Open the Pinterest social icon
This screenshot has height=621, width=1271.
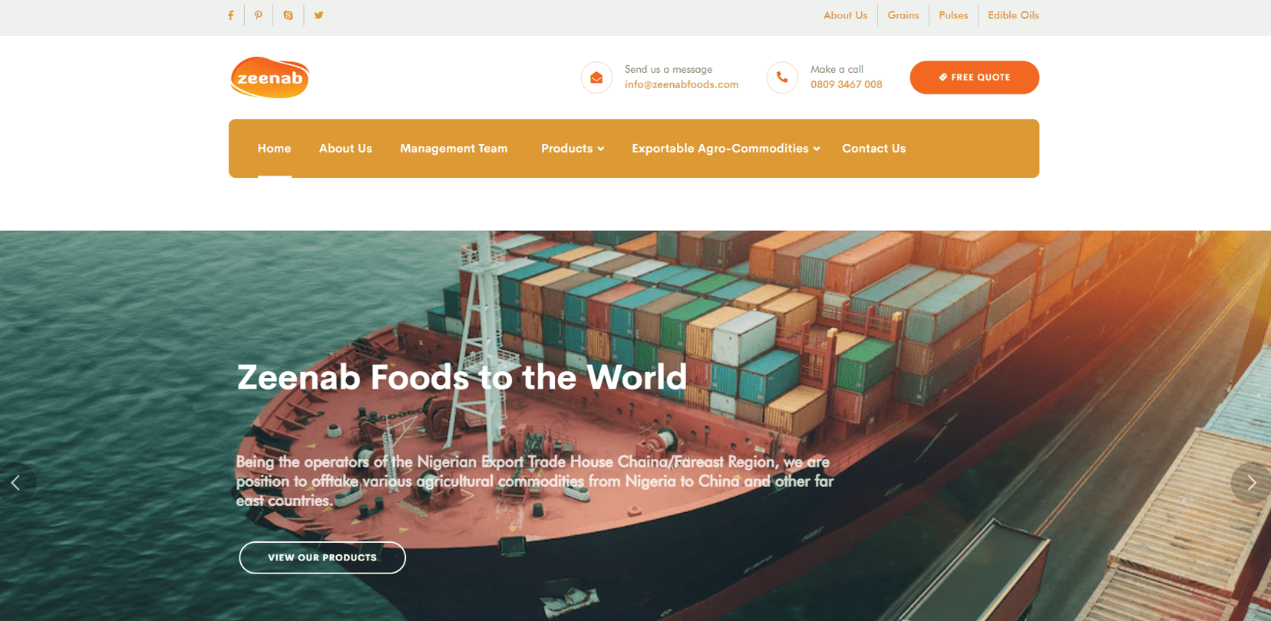[x=259, y=15]
